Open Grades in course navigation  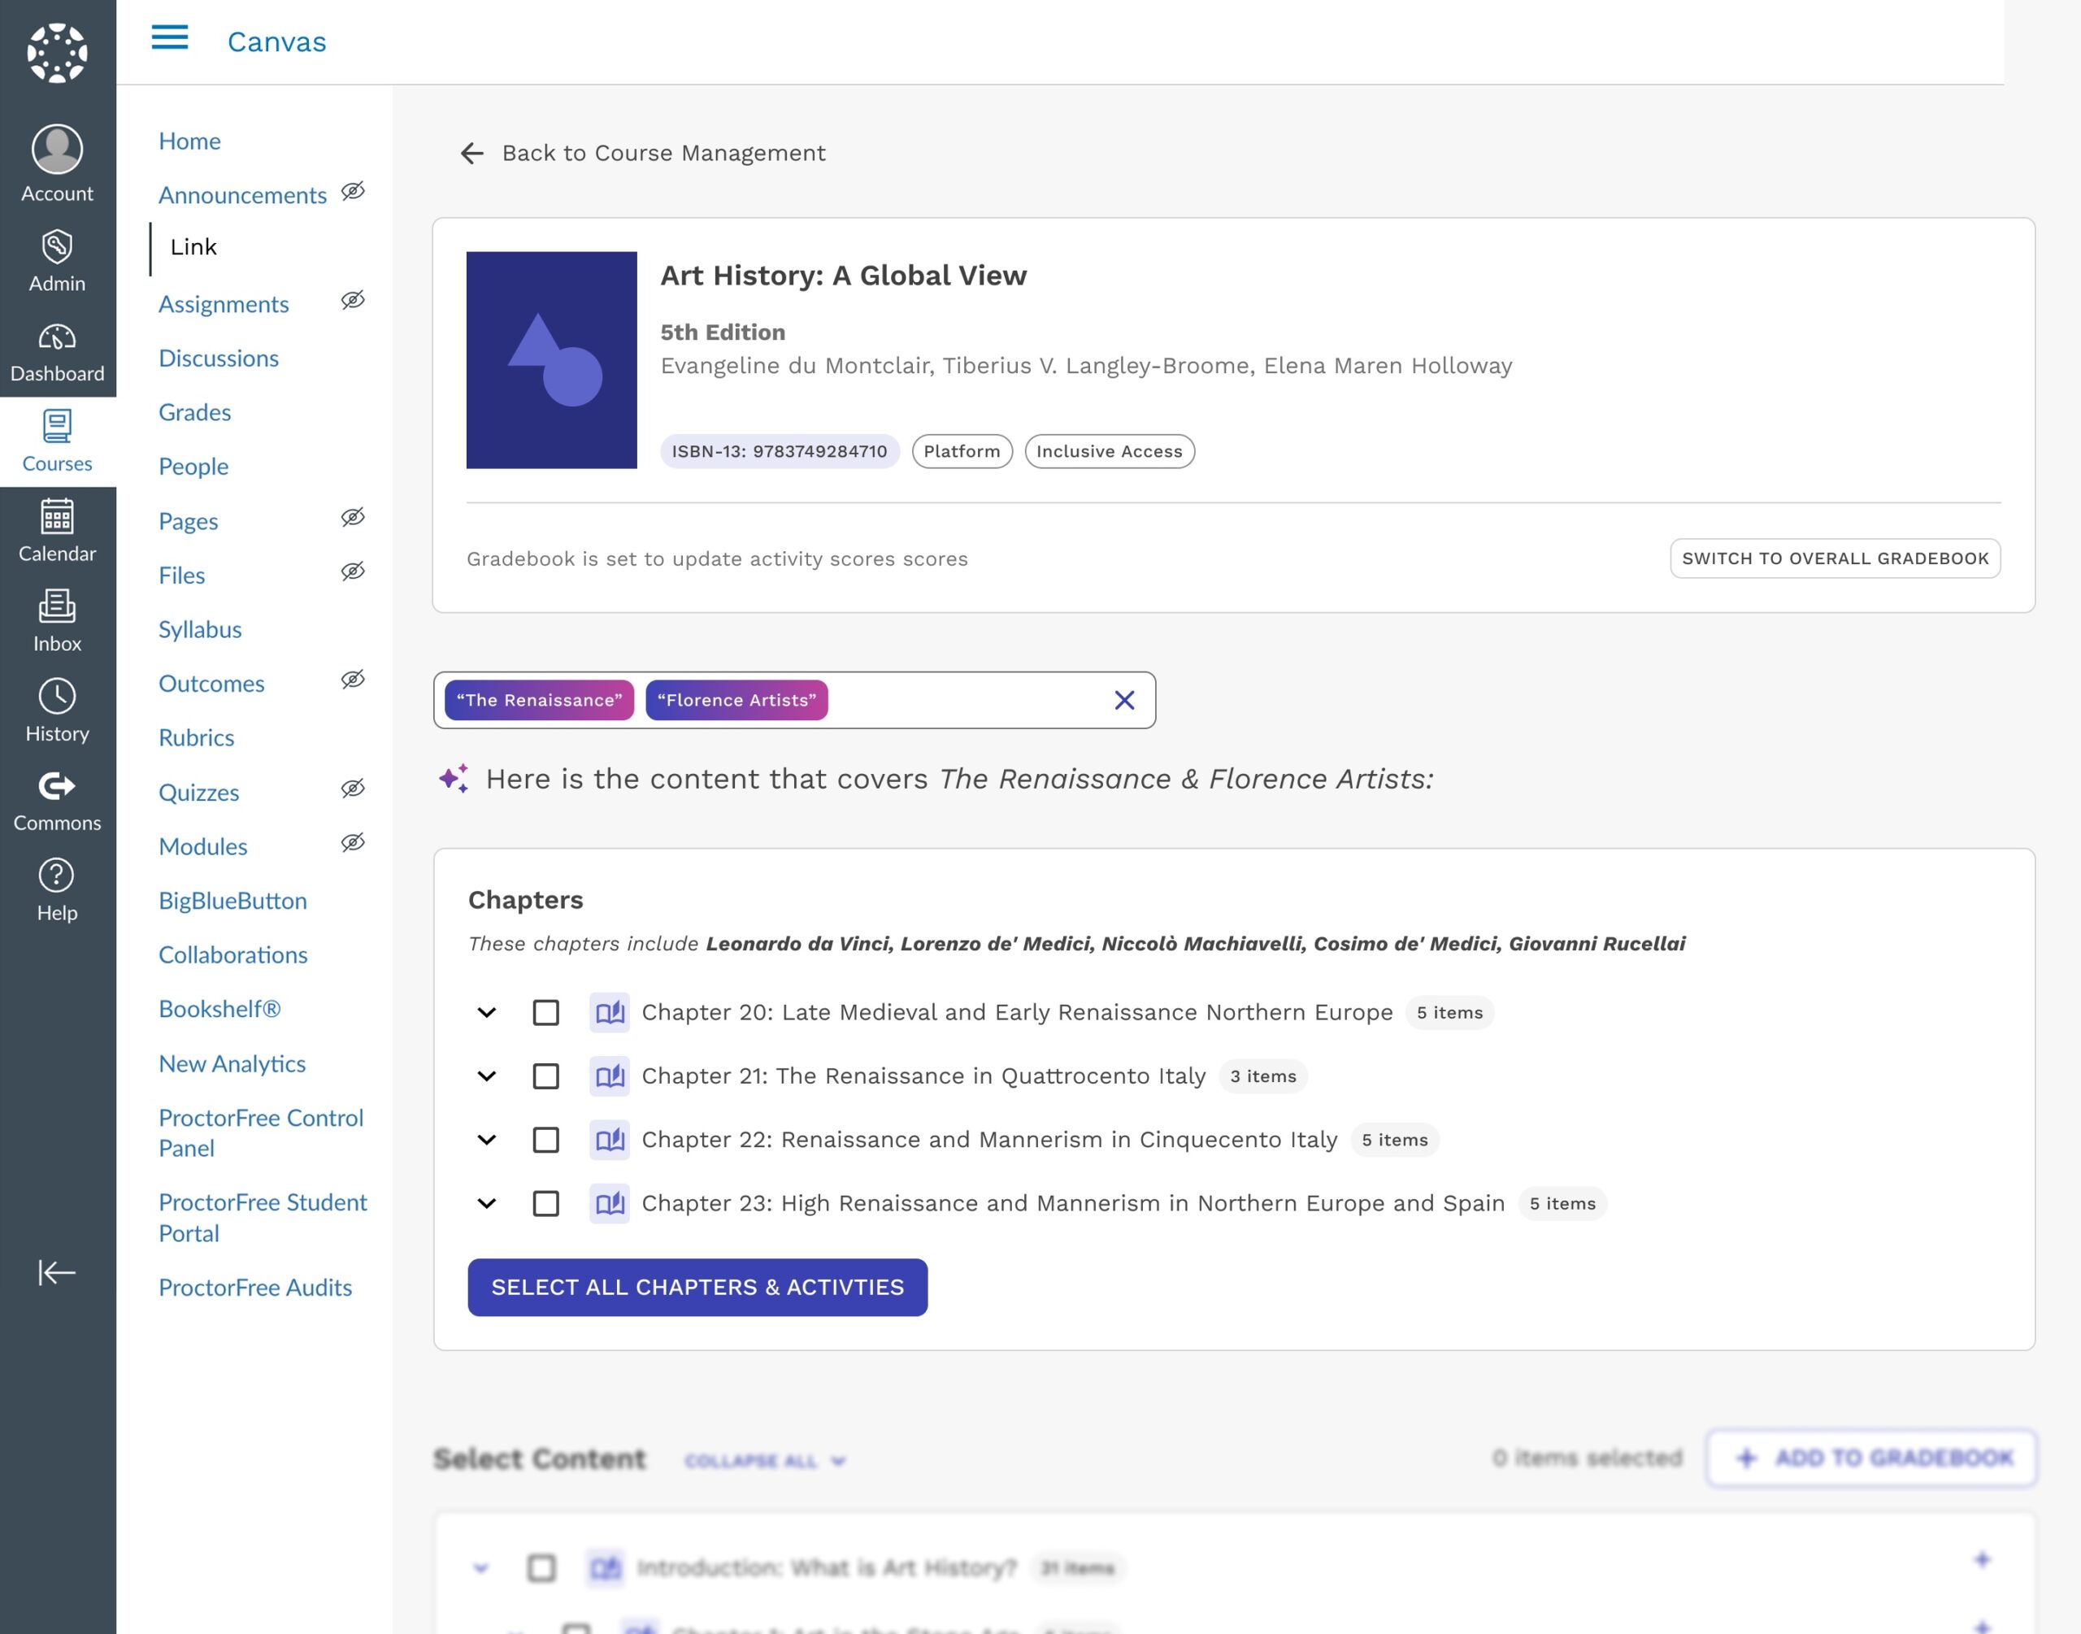point(194,412)
